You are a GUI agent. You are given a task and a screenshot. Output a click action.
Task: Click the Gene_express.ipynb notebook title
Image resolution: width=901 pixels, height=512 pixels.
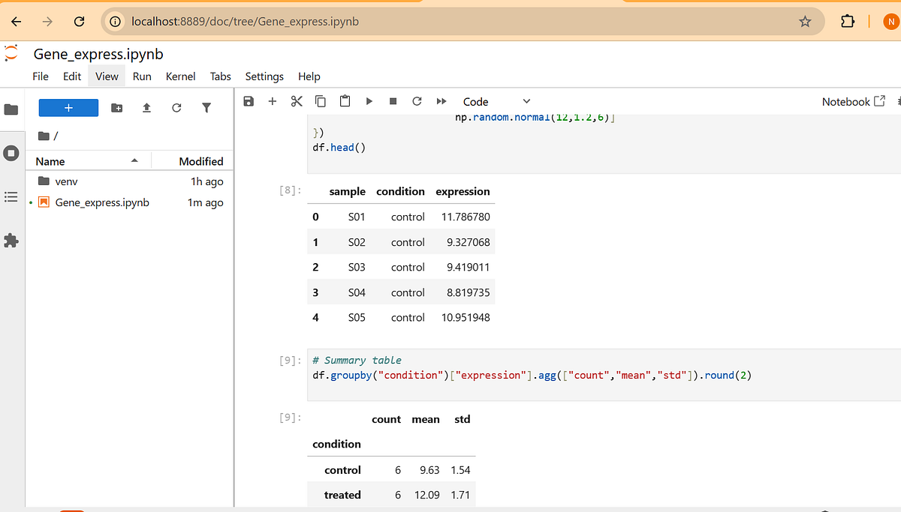coord(98,54)
